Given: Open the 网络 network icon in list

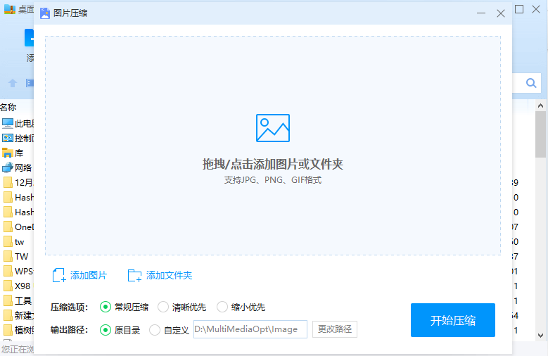Looking at the screenshot, I should click(8, 167).
